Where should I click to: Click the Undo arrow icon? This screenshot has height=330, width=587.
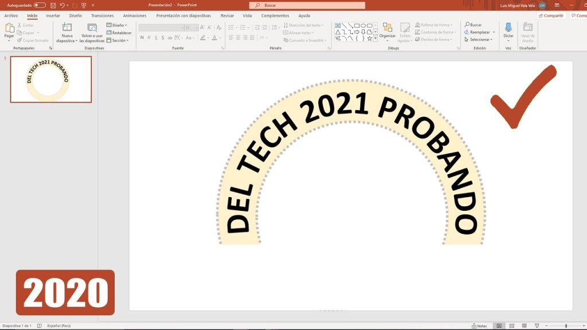[62, 5]
